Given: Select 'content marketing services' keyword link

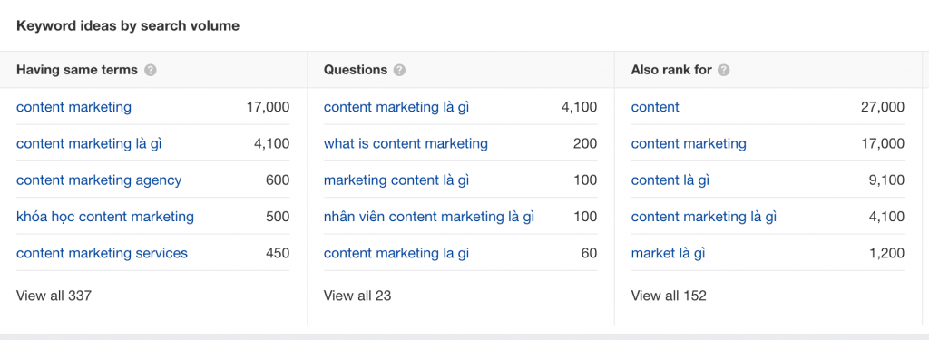Looking at the screenshot, I should [x=102, y=254].
